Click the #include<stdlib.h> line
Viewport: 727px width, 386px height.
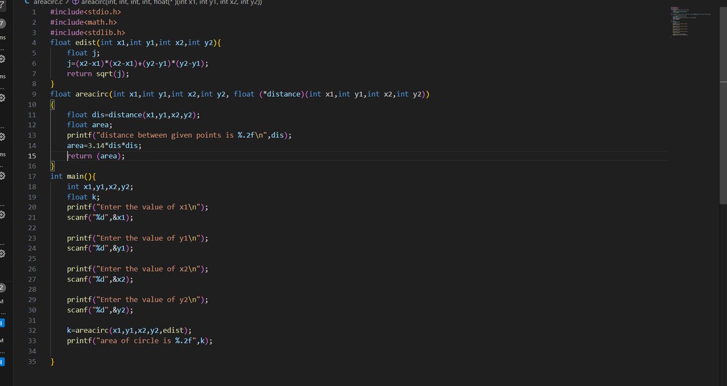pyautogui.click(x=87, y=32)
